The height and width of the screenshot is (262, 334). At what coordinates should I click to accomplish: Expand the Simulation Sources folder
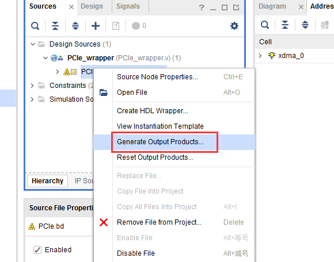[x=32, y=99]
